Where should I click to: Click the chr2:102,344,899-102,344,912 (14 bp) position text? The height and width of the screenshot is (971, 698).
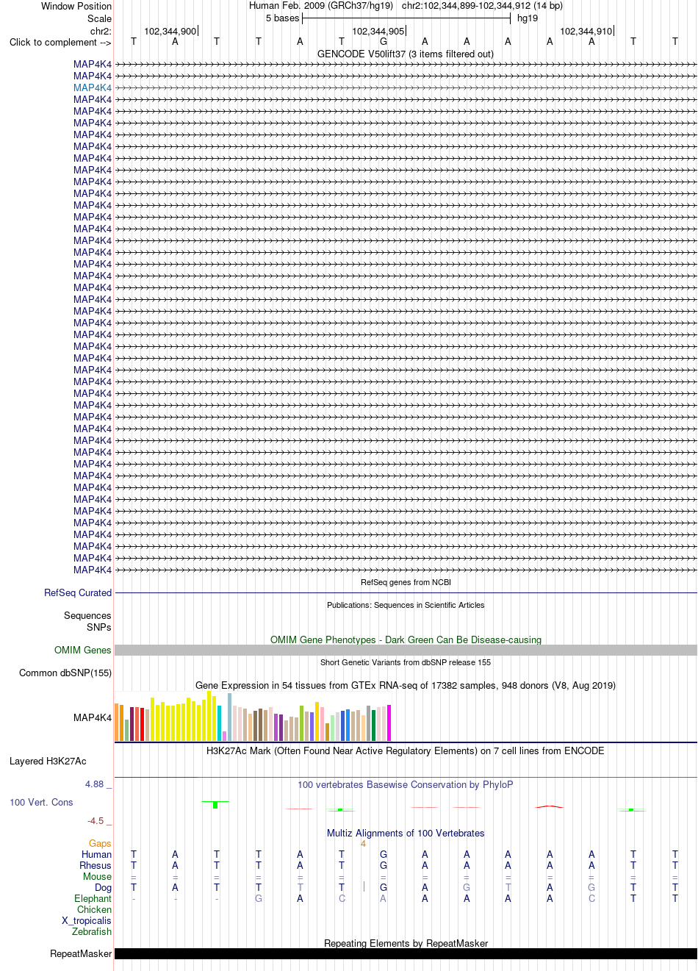(482, 6)
